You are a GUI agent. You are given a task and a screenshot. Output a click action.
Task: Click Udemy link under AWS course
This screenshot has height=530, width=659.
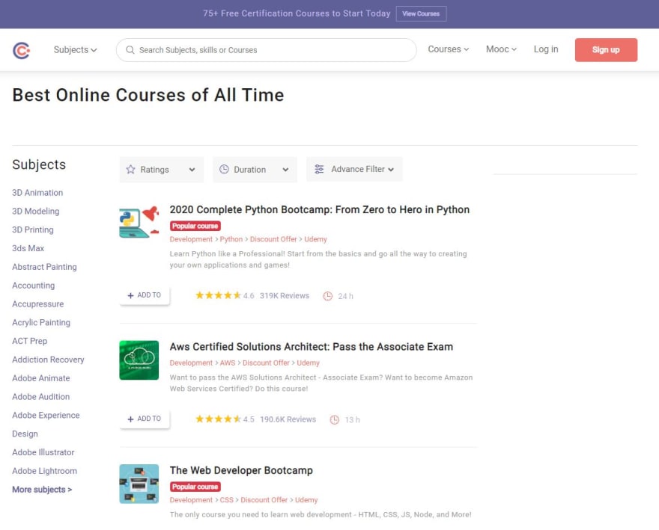[x=308, y=363]
